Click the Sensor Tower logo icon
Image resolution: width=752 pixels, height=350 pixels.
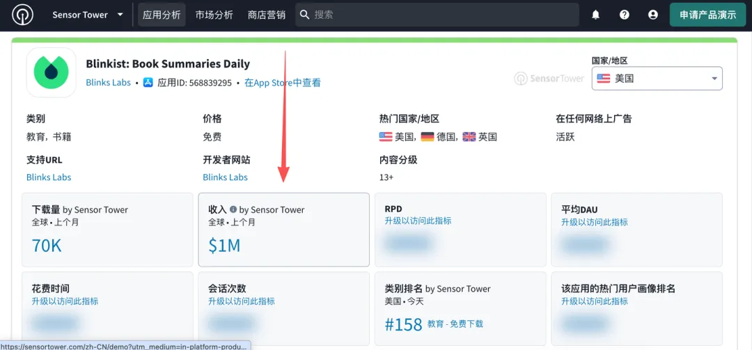point(22,15)
